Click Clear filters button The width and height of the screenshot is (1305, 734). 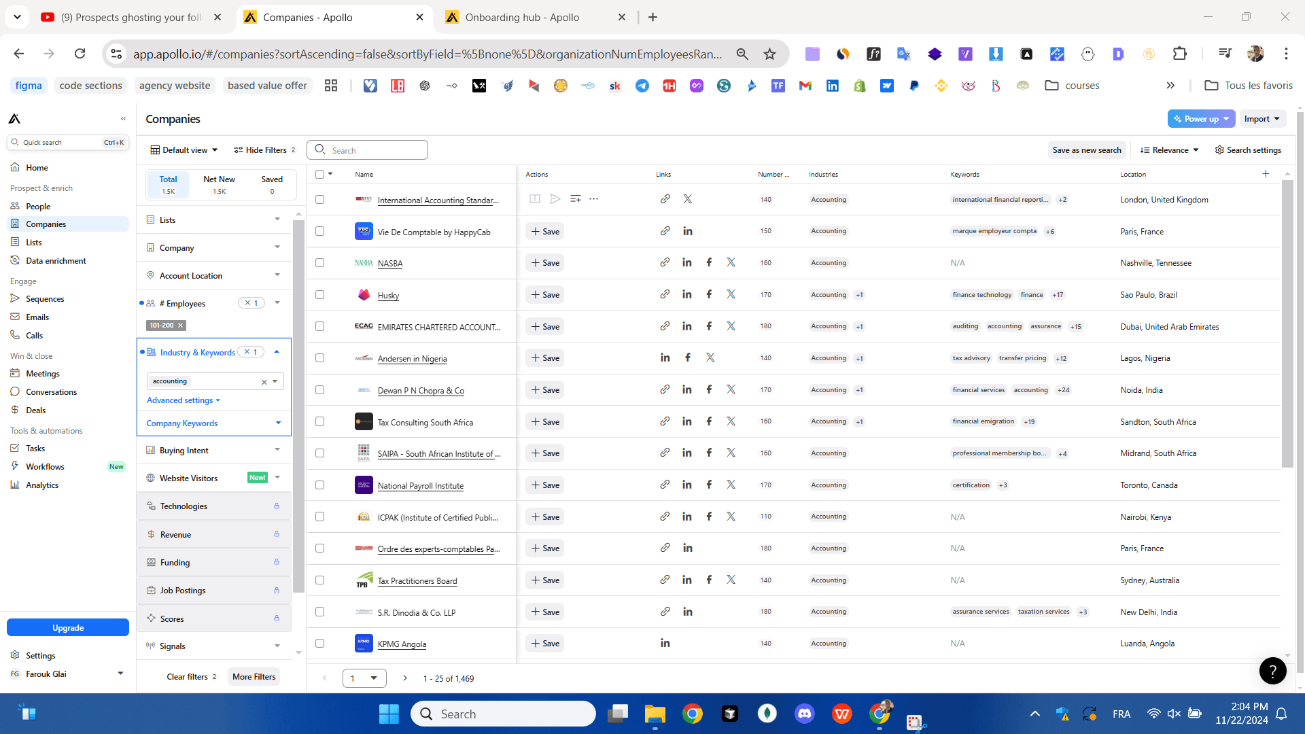[192, 676]
